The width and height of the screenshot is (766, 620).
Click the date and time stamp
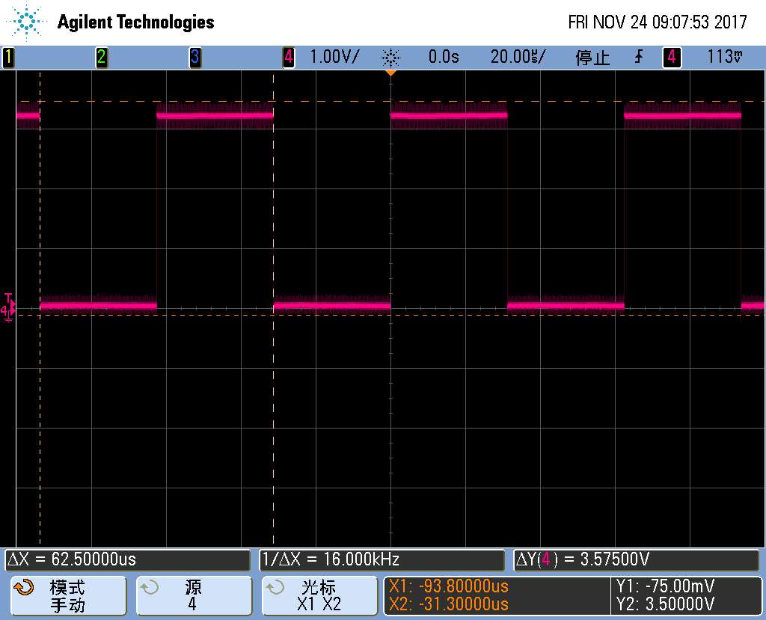point(658,22)
